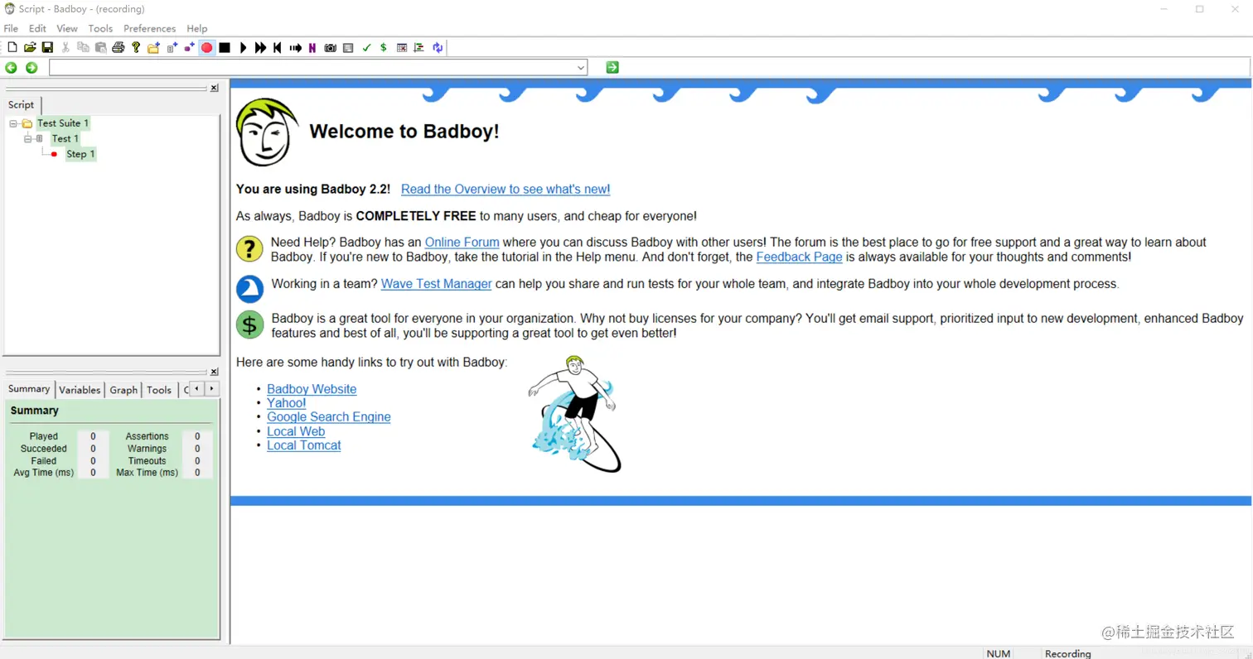Open a script file using the folder icon
1253x659 pixels.
[x=30, y=48]
